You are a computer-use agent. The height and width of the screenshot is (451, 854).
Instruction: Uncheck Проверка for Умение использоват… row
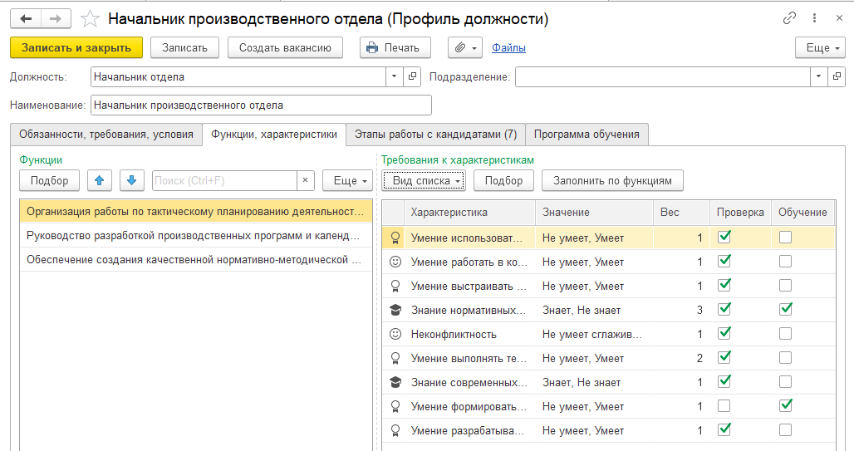[x=724, y=238]
